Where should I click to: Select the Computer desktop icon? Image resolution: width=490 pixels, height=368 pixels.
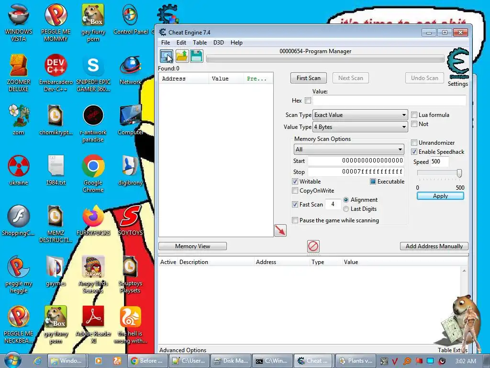coord(131,120)
